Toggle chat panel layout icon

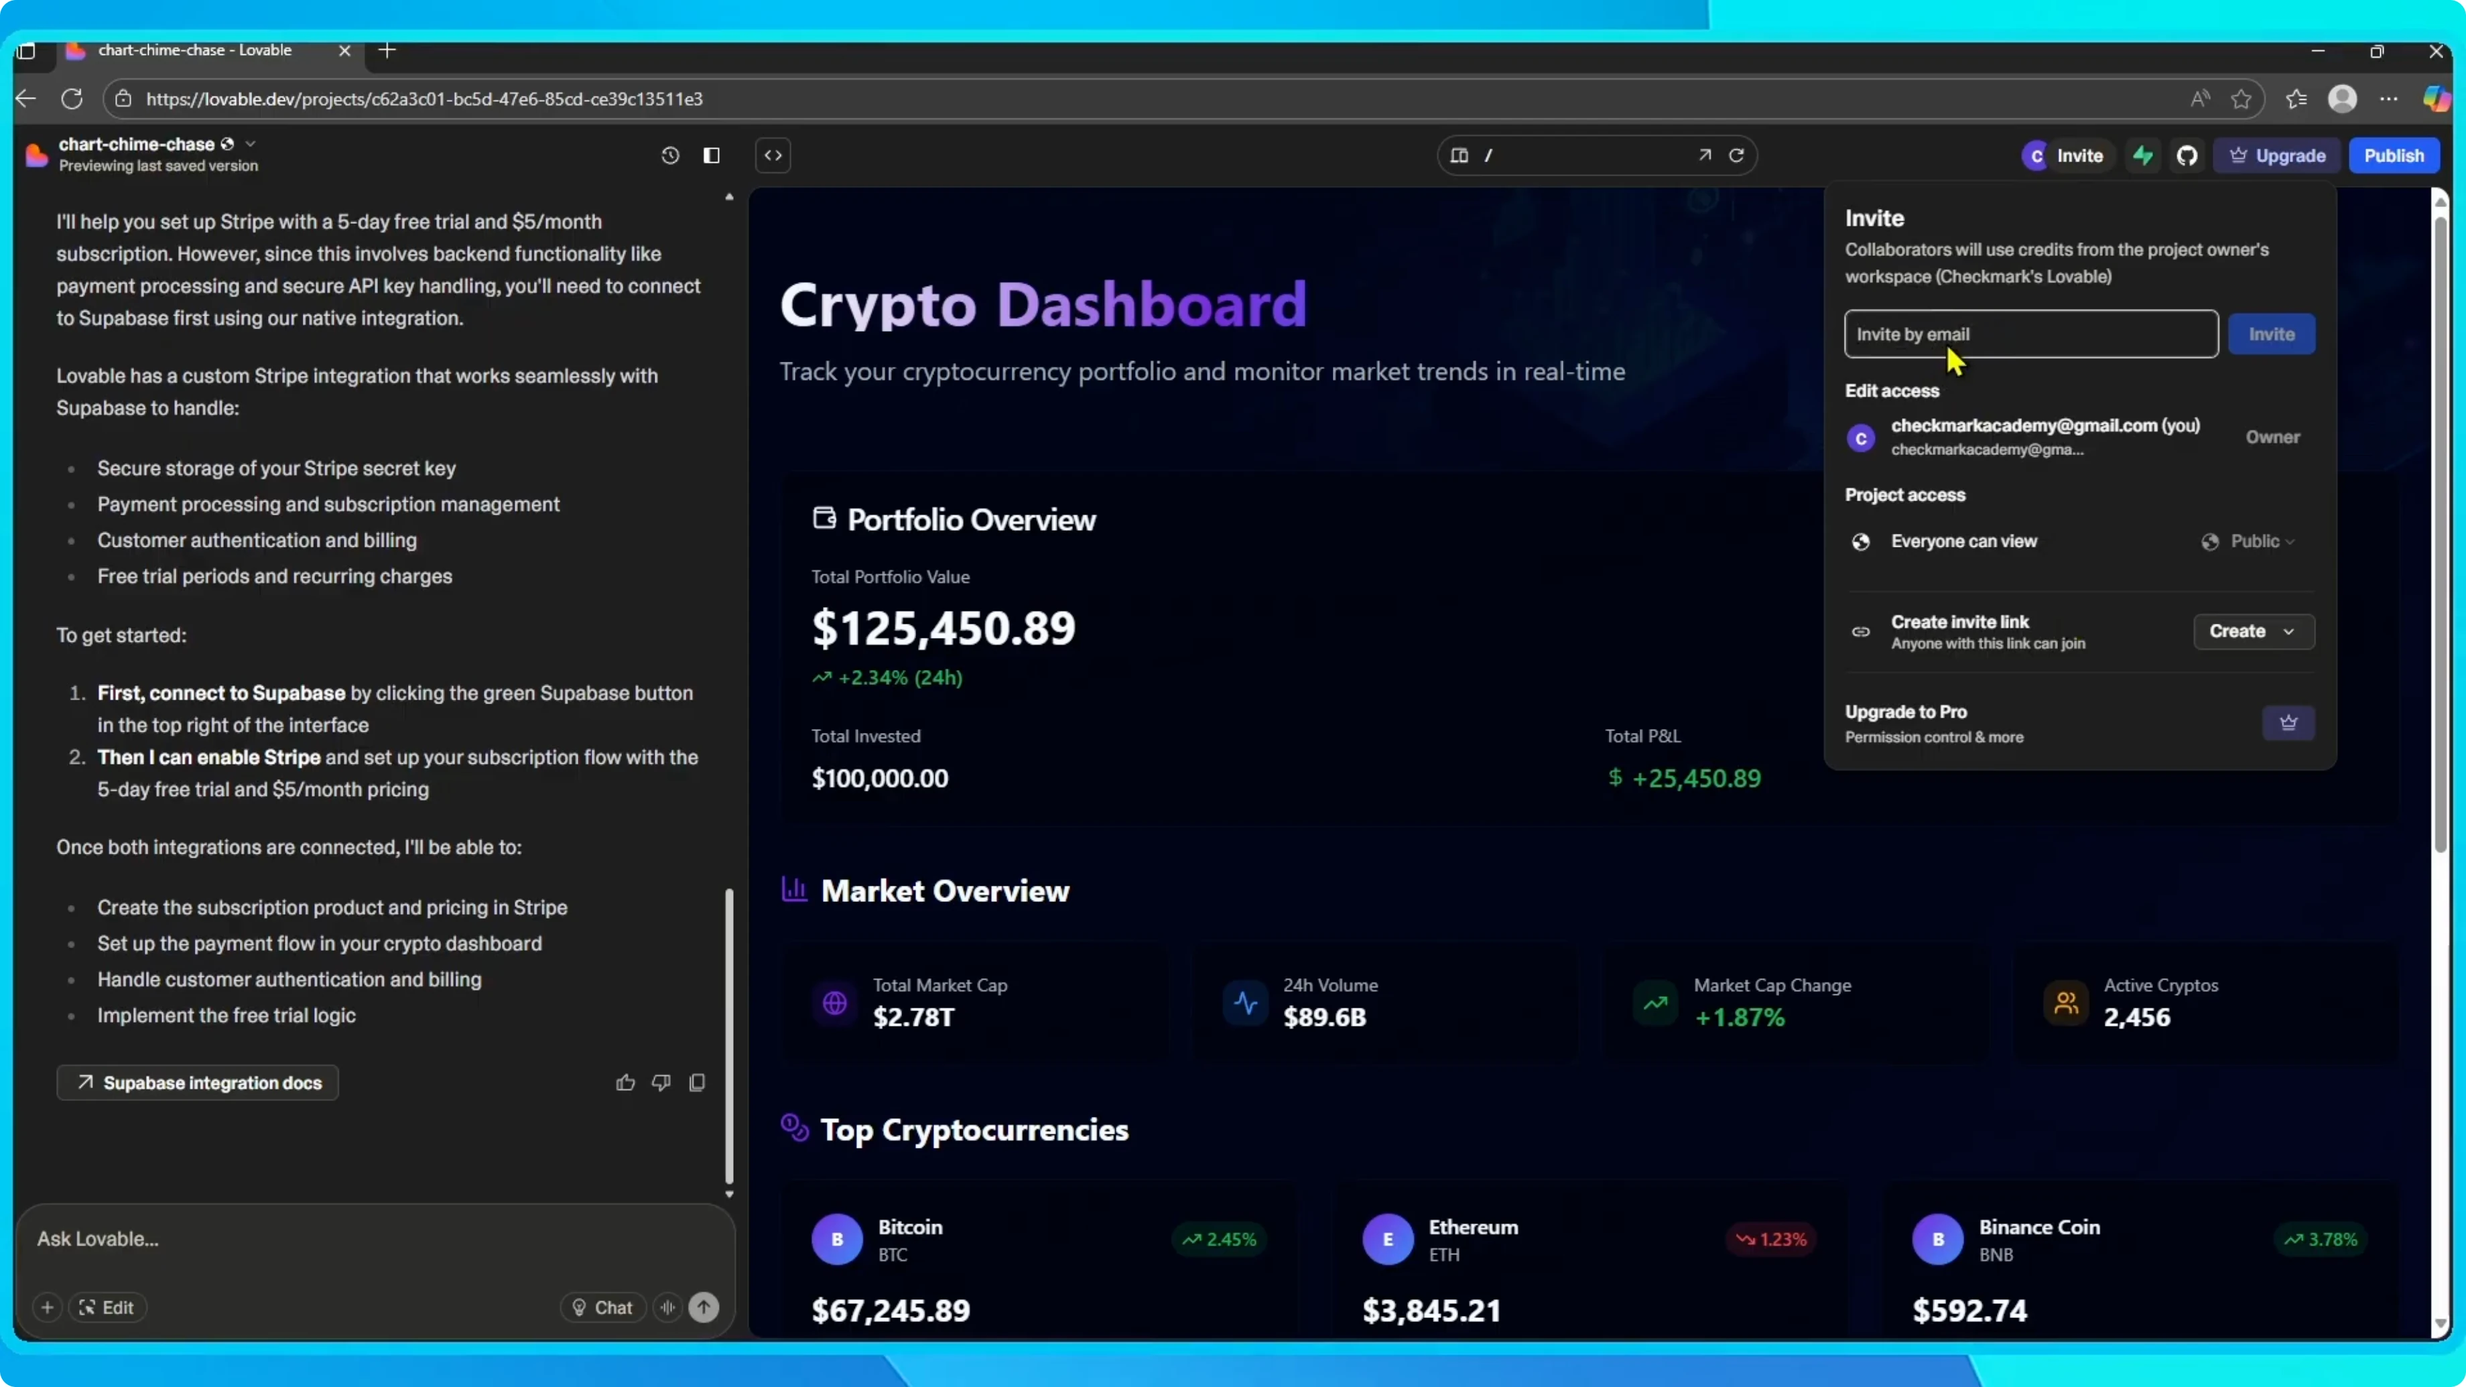point(711,155)
